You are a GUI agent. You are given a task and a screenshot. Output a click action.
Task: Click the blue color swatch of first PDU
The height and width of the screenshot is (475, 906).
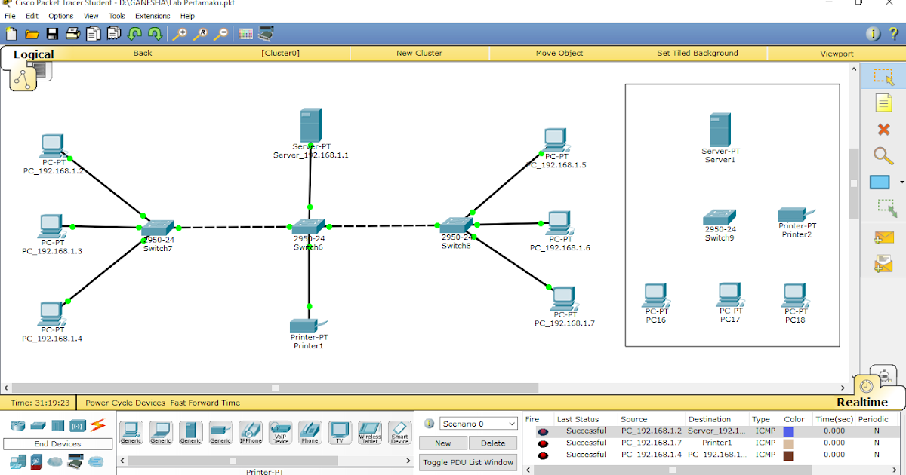click(788, 431)
